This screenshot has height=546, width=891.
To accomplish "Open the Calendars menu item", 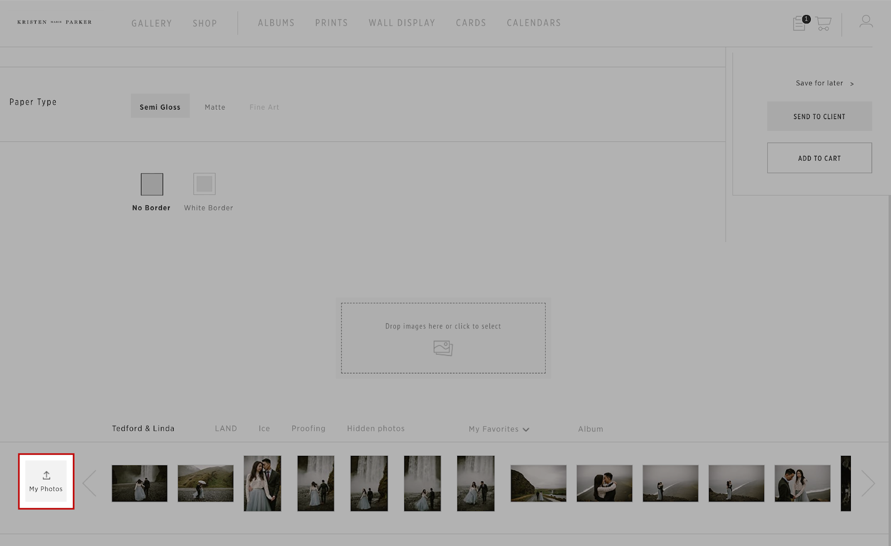I will coord(534,23).
